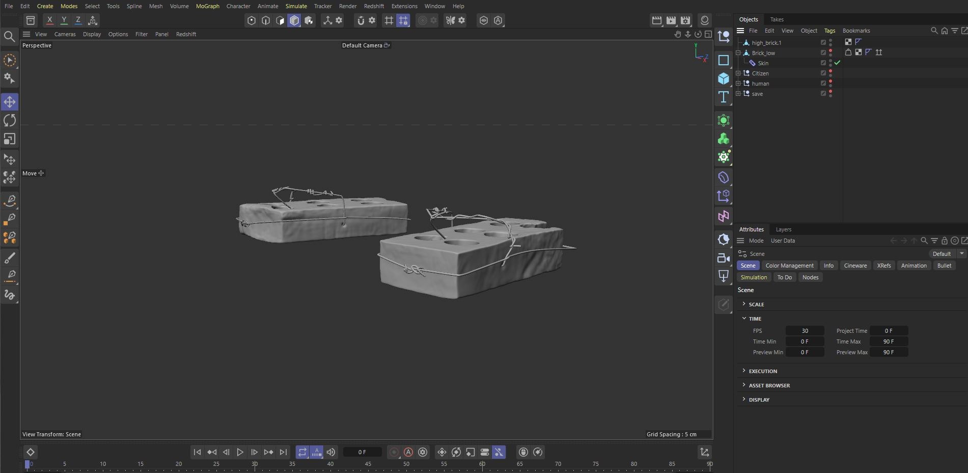Open the MoGraph menu
Screen dimensions: 968x473
(x=207, y=6)
